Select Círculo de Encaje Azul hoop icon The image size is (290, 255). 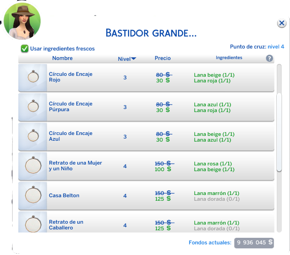point(33,135)
